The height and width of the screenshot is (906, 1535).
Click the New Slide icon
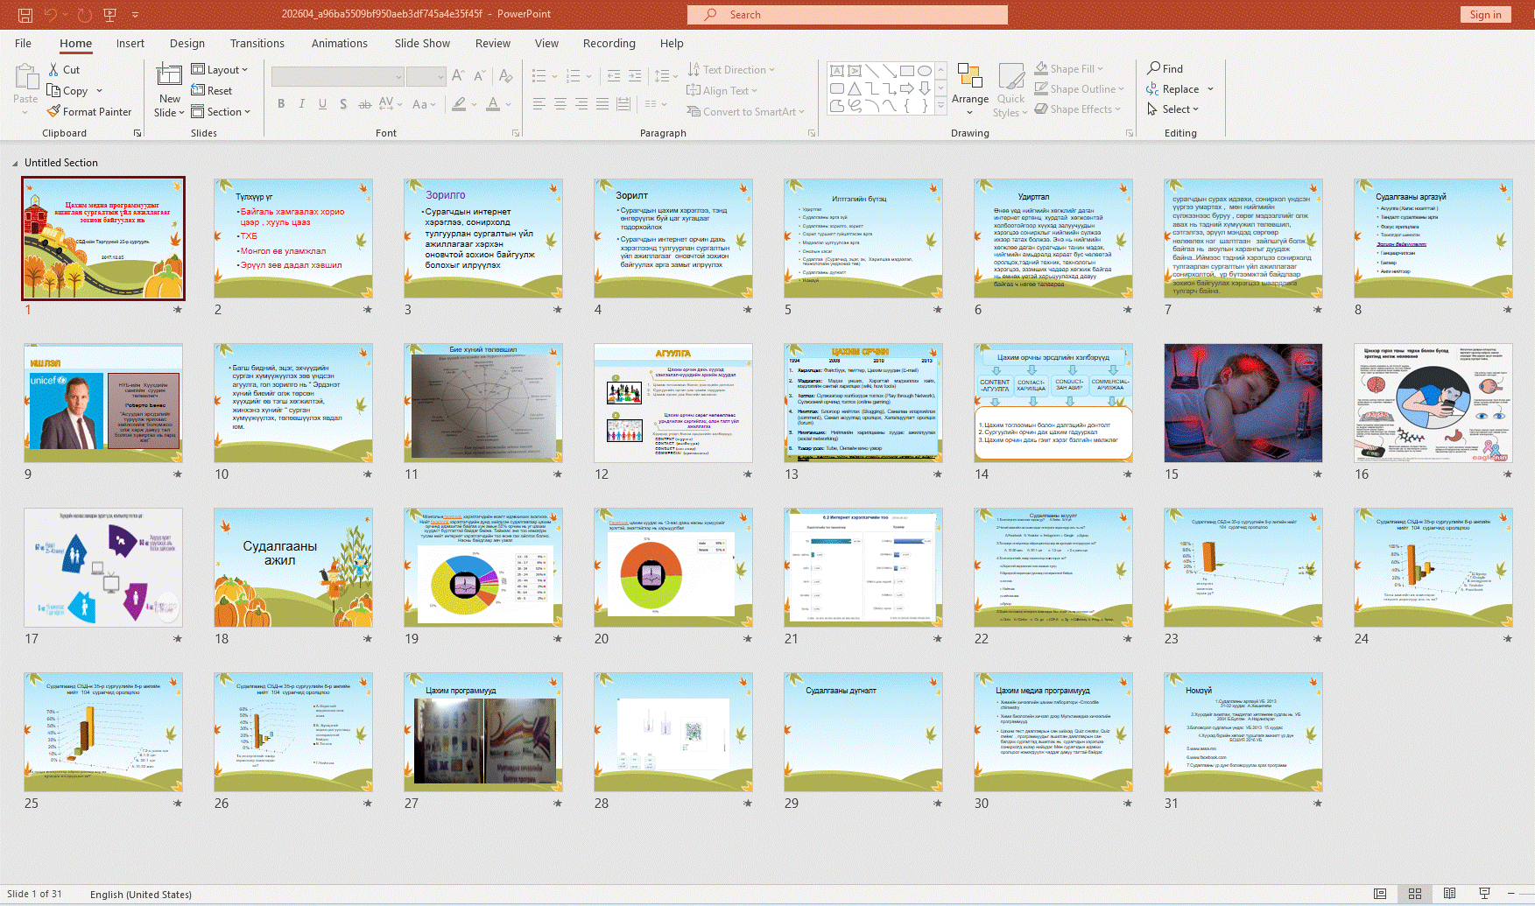click(169, 77)
